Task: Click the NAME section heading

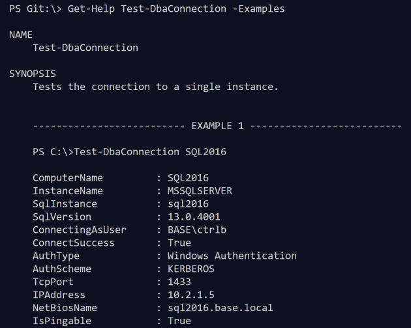Action: [21, 35]
